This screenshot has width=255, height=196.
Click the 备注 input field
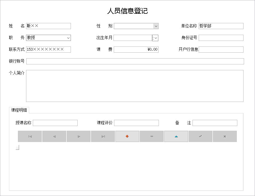(215, 123)
